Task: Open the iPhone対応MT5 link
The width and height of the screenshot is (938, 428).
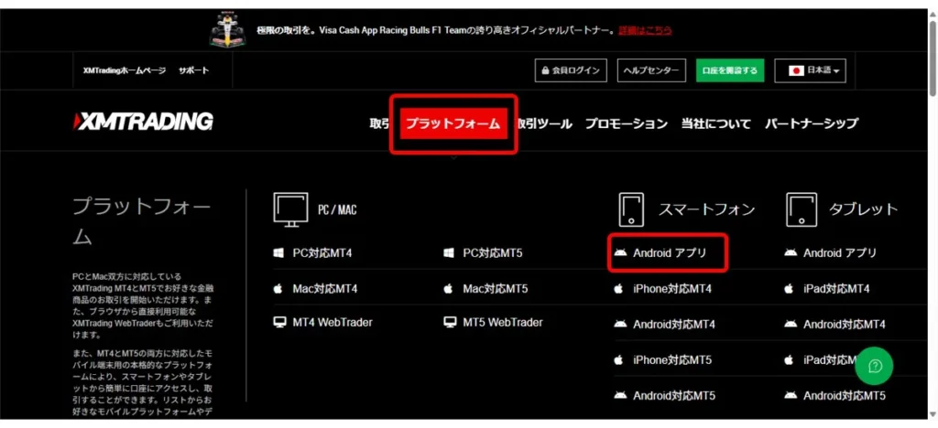Action: (x=672, y=360)
